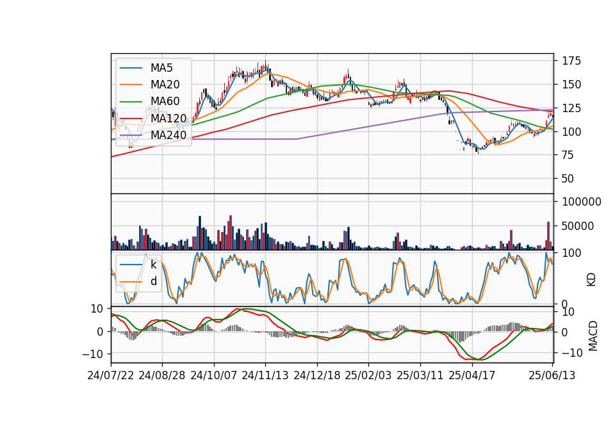The image size is (615, 442).
Task: Click the MA120 legend label
Action: click(168, 118)
